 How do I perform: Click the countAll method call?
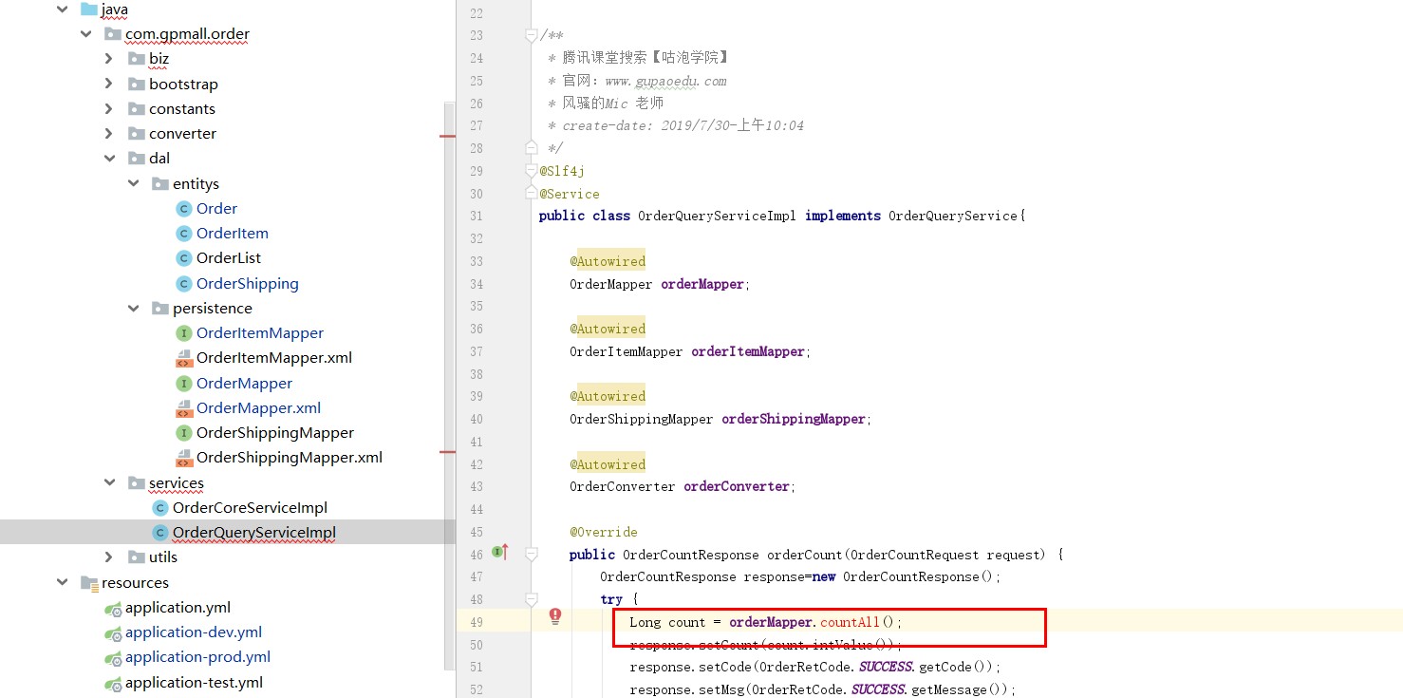click(851, 622)
